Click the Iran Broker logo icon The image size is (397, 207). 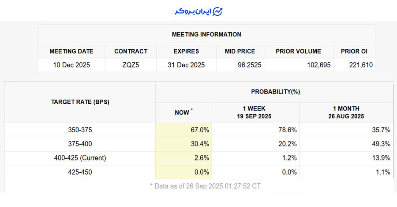pyautogui.click(x=217, y=12)
